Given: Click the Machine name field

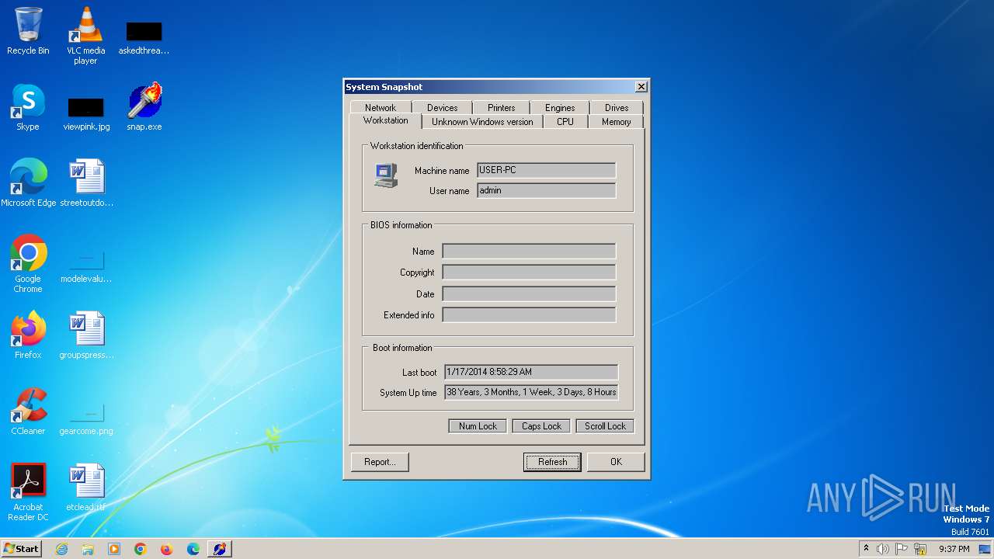Looking at the screenshot, I should click(547, 171).
